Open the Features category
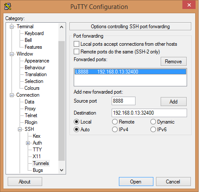The width and height of the screenshot is (199, 192). 33,47
